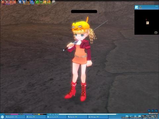
Task: Click the minimap enlarge icon at bottom-right corner
Action: pyautogui.click(x=156, y=33)
